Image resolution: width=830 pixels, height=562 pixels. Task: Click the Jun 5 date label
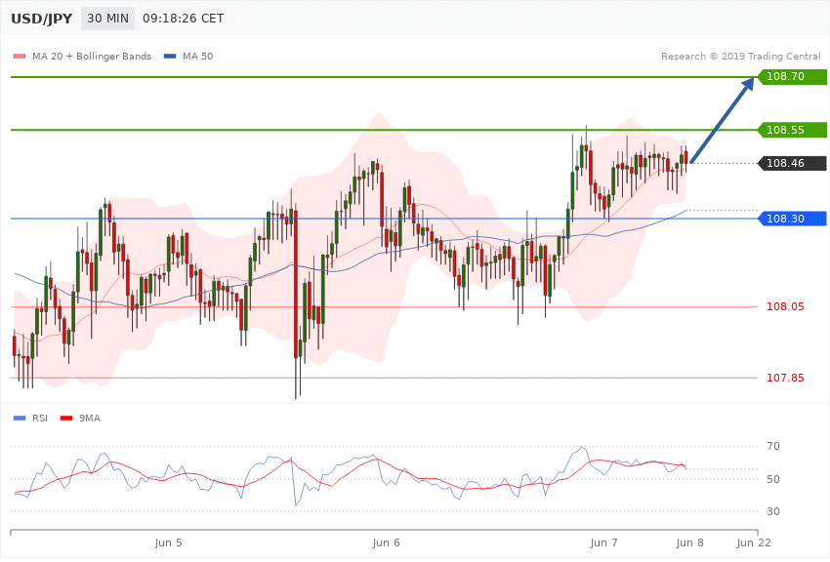(x=168, y=542)
